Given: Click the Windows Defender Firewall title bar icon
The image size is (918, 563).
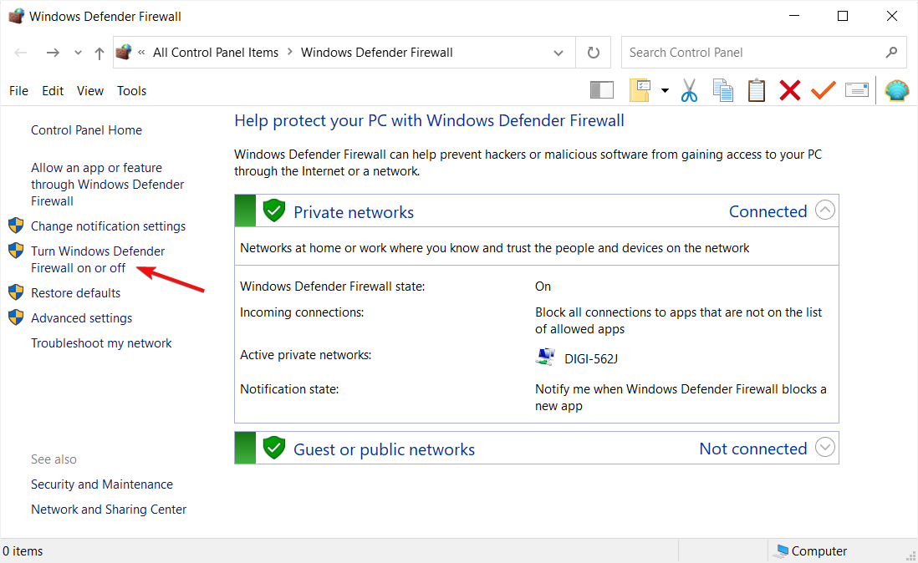Looking at the screenshot, I should (17, 16).
